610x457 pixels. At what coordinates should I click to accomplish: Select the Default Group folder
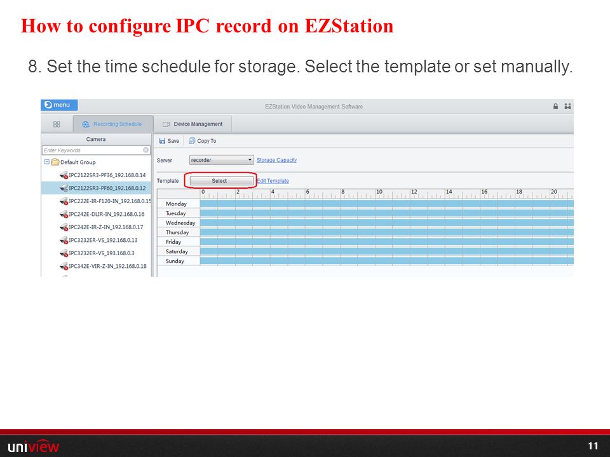[73, 162]
